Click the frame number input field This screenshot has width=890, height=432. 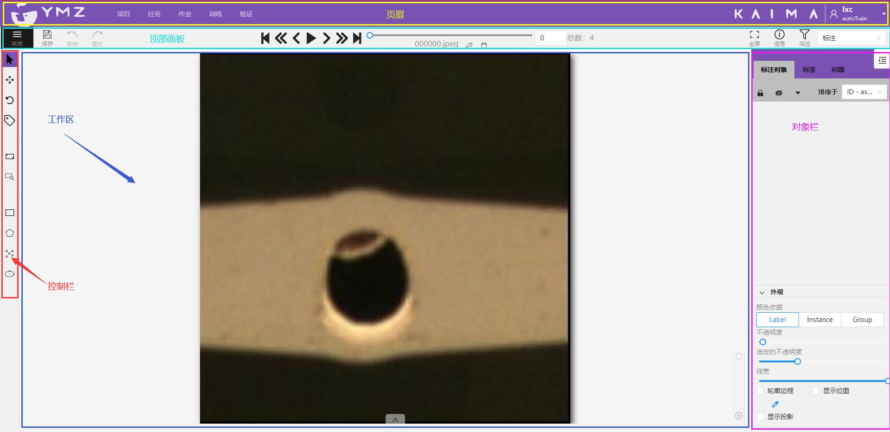(x=550, y=38)
